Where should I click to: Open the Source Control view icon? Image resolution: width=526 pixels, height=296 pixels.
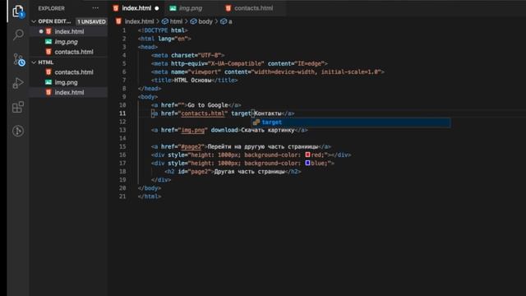(x=18, y=59)
